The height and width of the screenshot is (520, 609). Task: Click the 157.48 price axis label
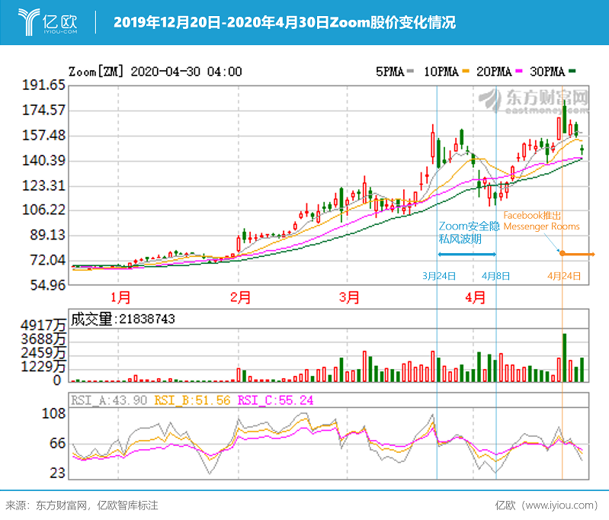43,135
